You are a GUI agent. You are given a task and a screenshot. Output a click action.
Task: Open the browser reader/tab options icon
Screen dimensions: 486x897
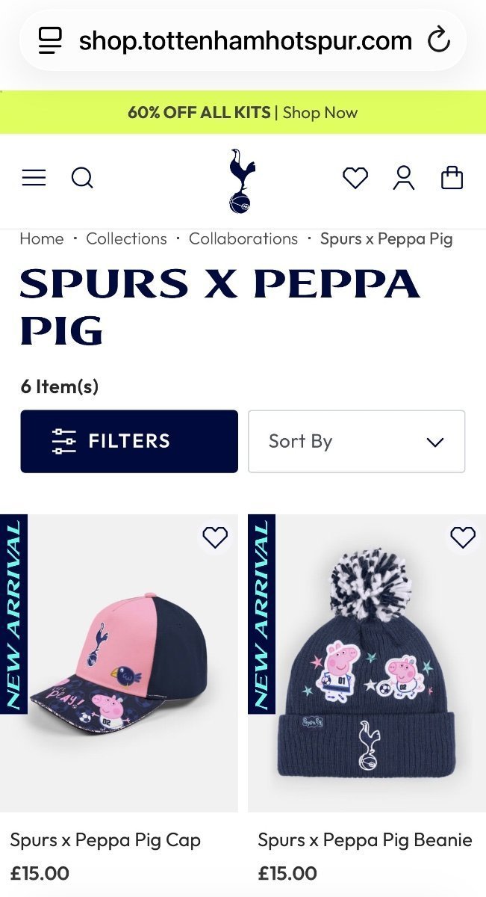point(51,40)
